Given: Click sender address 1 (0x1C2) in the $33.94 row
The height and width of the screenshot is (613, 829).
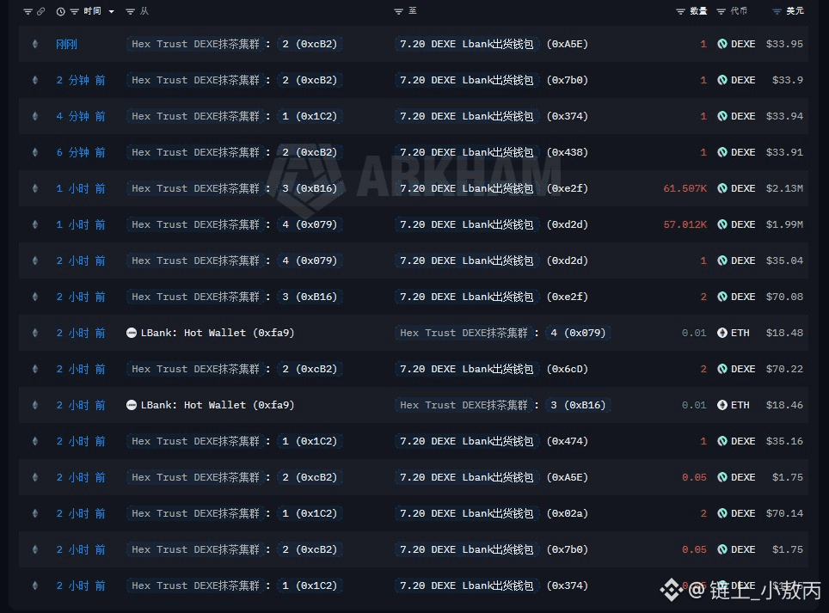Looking at the screenshot, I should 310,116.
